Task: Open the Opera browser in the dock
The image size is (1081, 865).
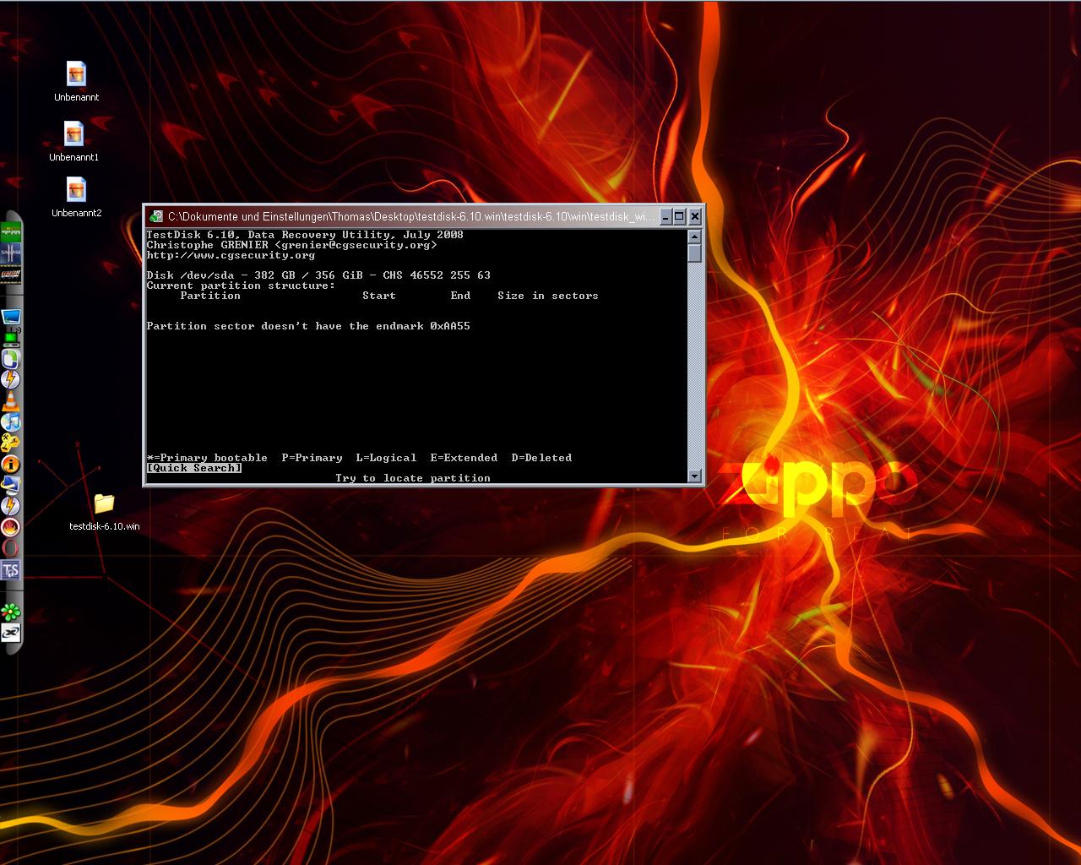Action: [x=11, y=548]
